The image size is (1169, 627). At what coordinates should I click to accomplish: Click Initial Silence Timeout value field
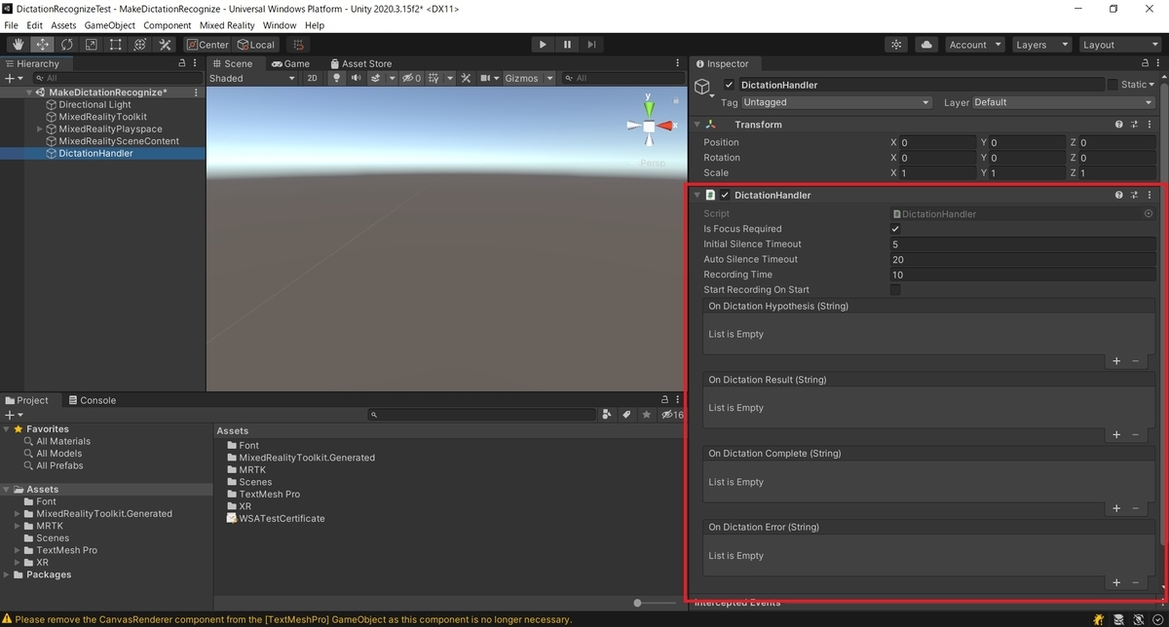(x=1023, y=244)
